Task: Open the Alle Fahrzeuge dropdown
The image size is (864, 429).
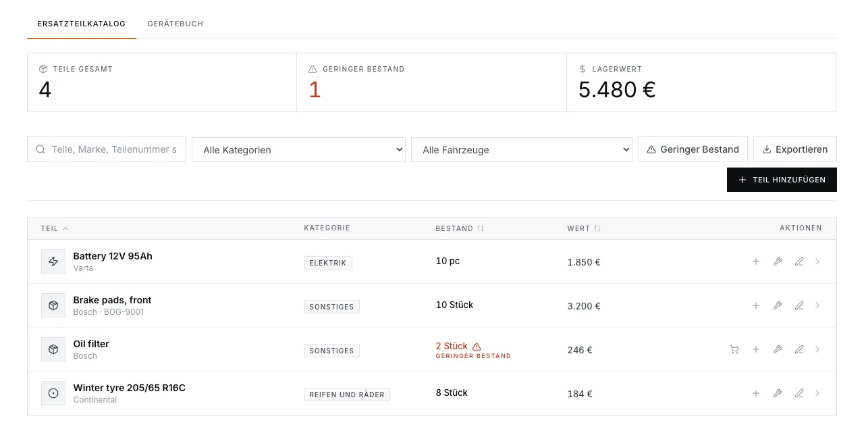Action: tap(522, 150)
